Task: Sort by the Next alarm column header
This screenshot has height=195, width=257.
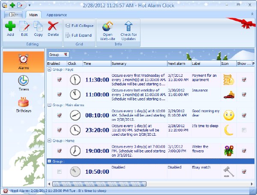Action: pyautogui.click(x=179, y=64)
